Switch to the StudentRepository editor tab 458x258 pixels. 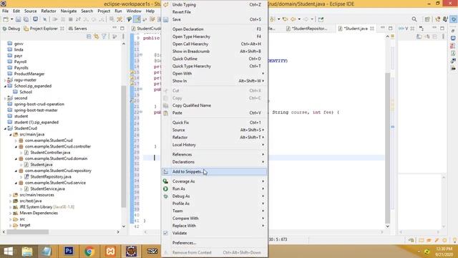coord(307,29)
